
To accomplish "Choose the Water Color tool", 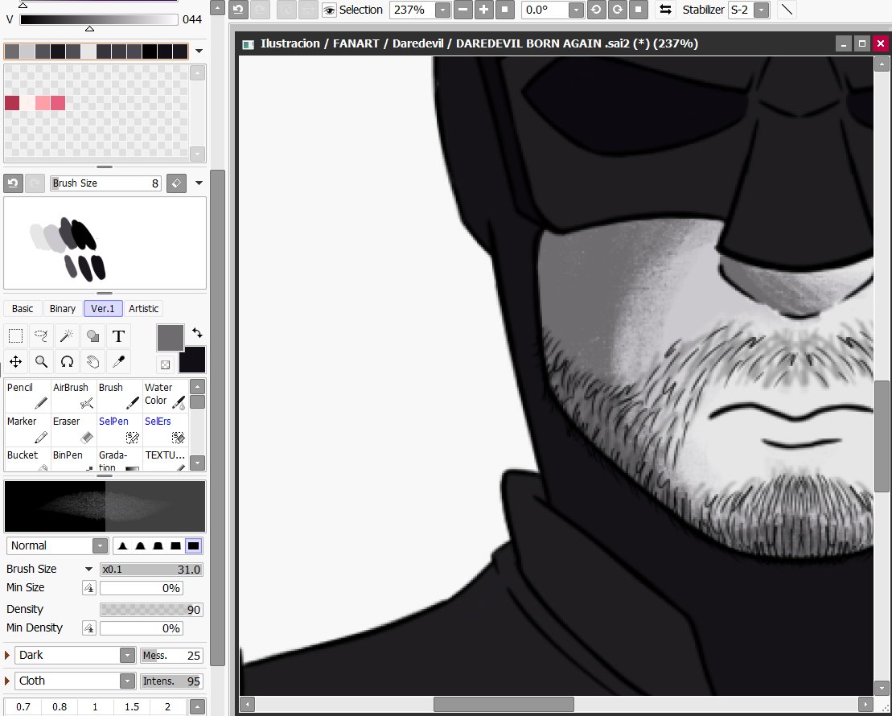I will click(165, 396).
